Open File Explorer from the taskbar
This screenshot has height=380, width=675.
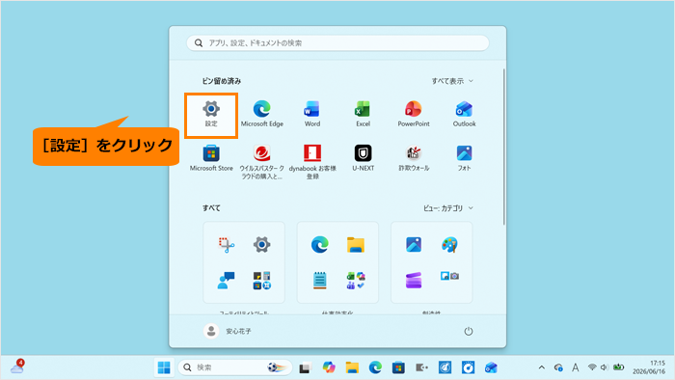(352, 367)
